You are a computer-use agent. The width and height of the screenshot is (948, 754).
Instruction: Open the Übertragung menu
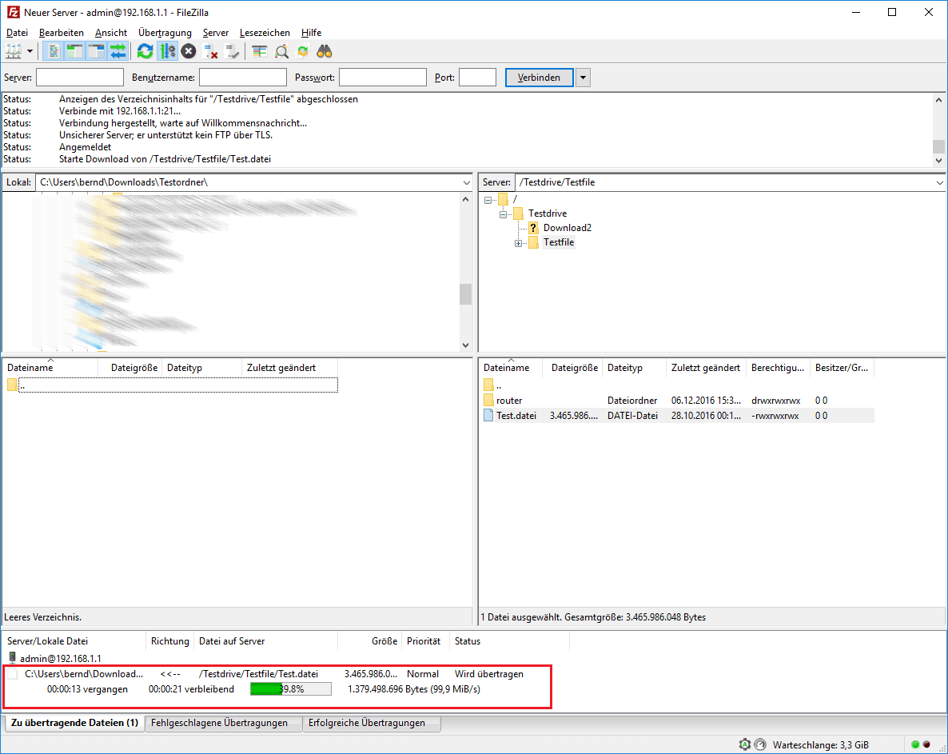(165, 33)
